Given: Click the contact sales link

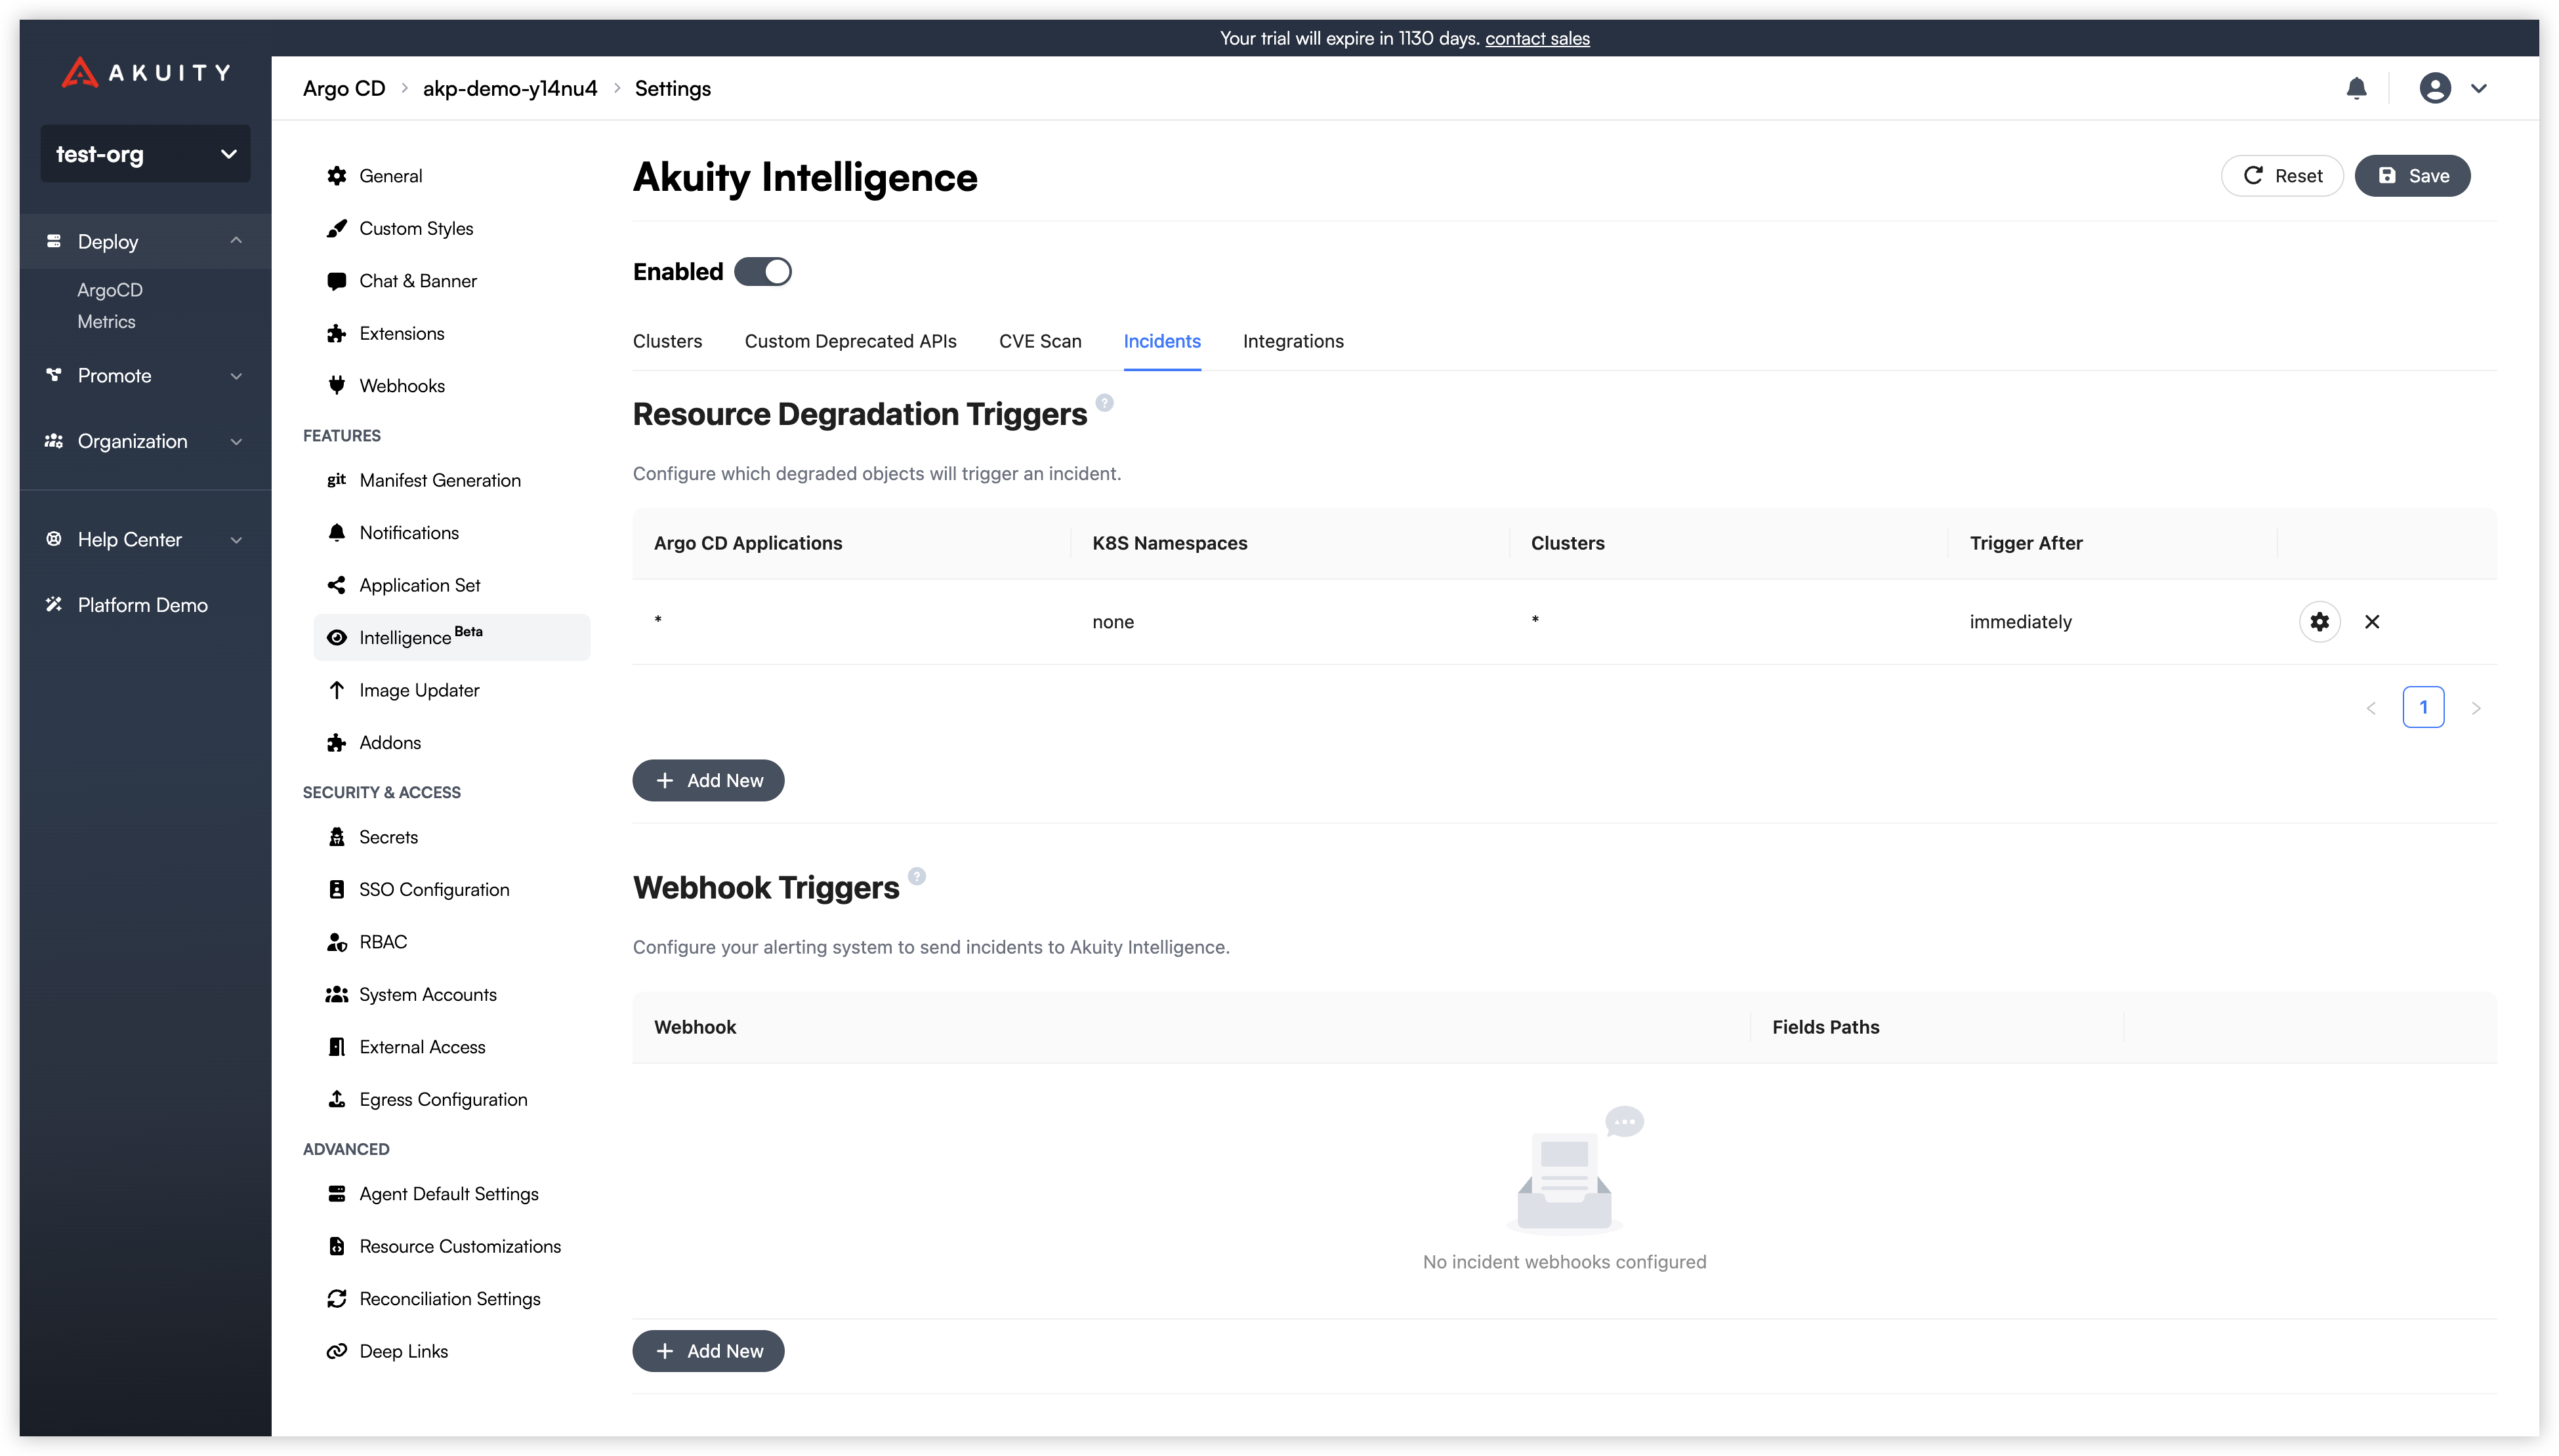Looking at the screenshot, I should (x=1537, y=38).
